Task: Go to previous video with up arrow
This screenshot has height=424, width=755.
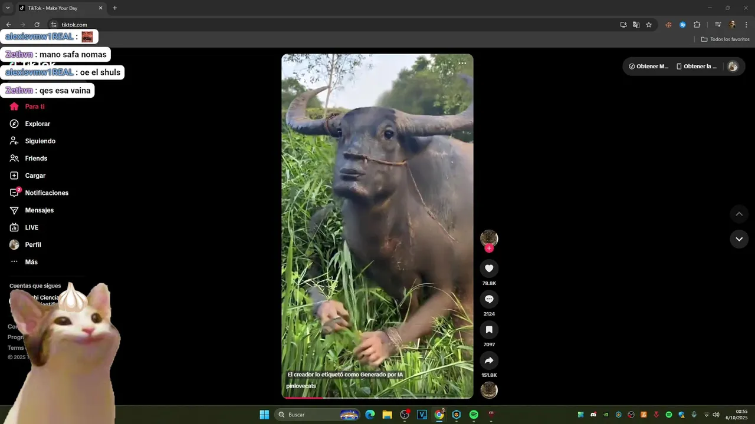Action: (x=739, y=214)
